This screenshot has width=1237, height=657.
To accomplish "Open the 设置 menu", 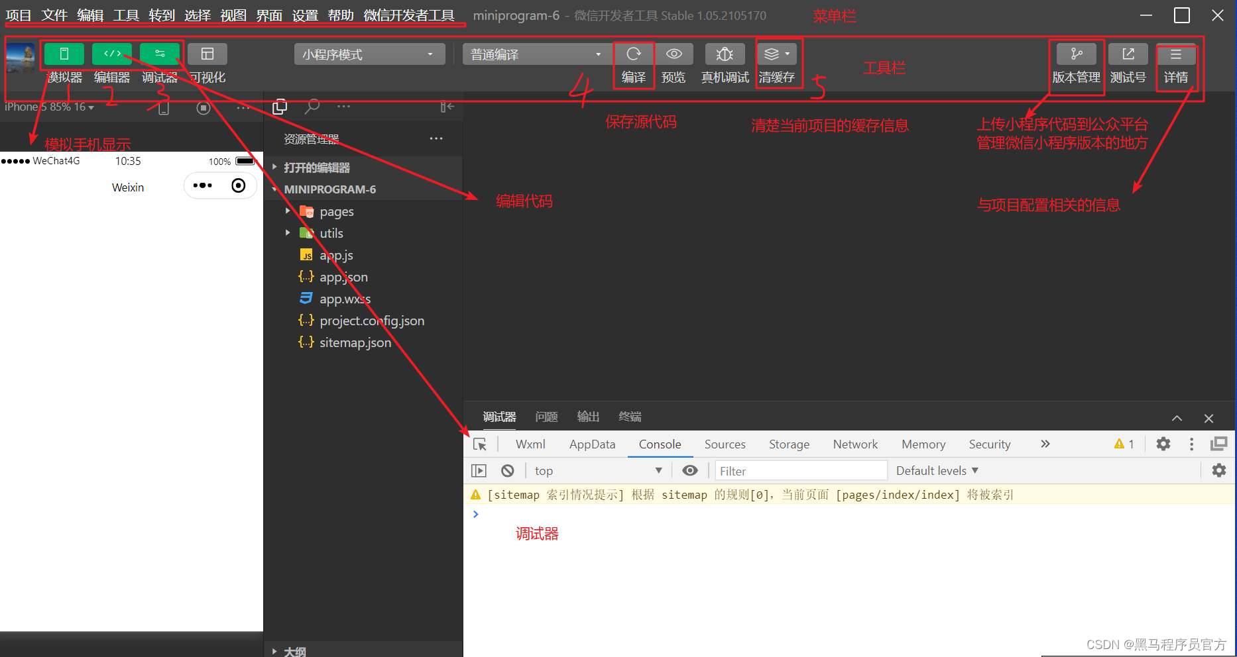I will click(x=305, y=15).
